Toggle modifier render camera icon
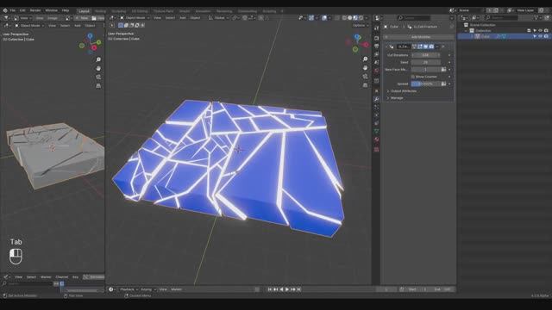The width and height of the screenshot is (552, 310). pos(431,46)
